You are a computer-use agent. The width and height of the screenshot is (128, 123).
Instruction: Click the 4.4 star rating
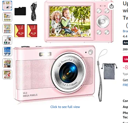coord(125,36)
